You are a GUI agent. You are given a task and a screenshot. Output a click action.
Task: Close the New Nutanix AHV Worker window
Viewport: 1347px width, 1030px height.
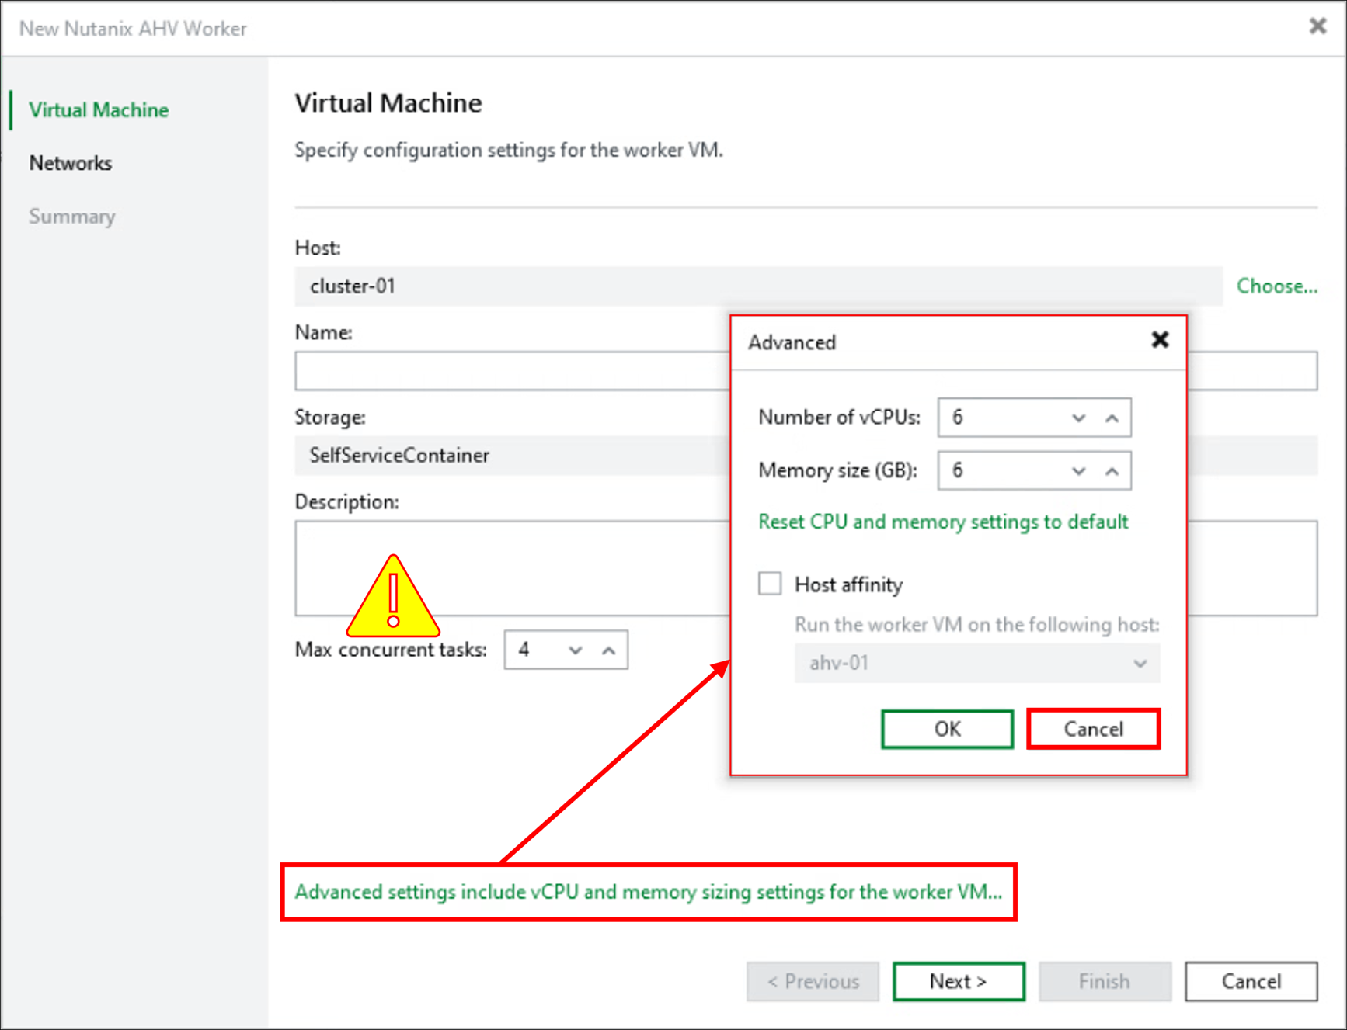pyautogui.click(x=1317, y=26)
